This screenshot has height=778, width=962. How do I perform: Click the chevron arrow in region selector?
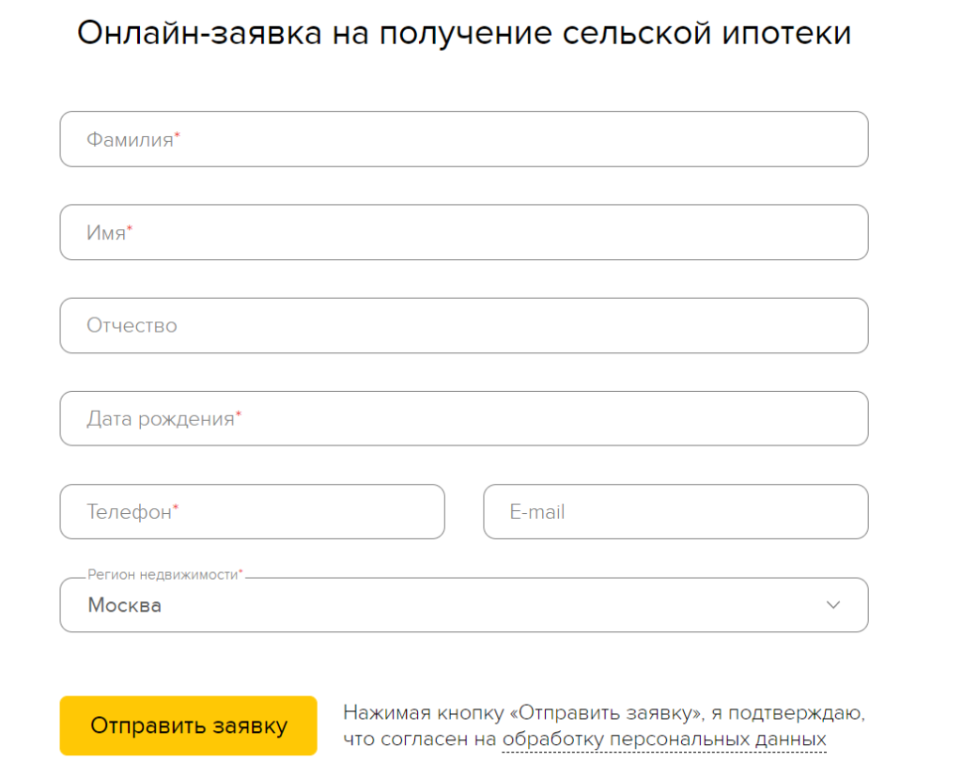tap(833, 605)
